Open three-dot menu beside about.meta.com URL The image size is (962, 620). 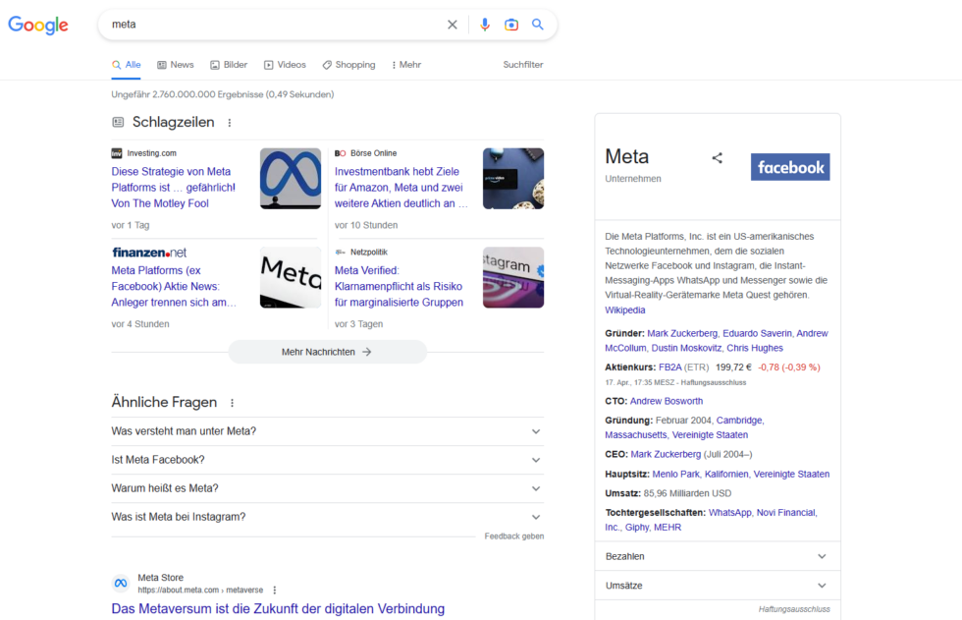[274, 590]
